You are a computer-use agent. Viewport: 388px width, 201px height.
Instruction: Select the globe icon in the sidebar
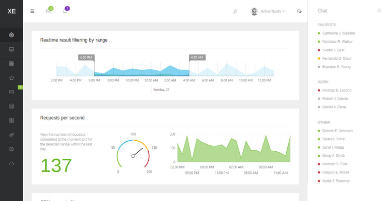coord(12,149)
